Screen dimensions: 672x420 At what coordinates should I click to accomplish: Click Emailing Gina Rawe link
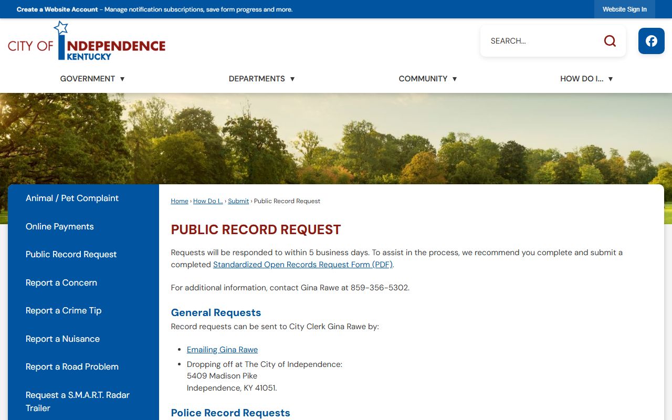(x=222, y=350)
